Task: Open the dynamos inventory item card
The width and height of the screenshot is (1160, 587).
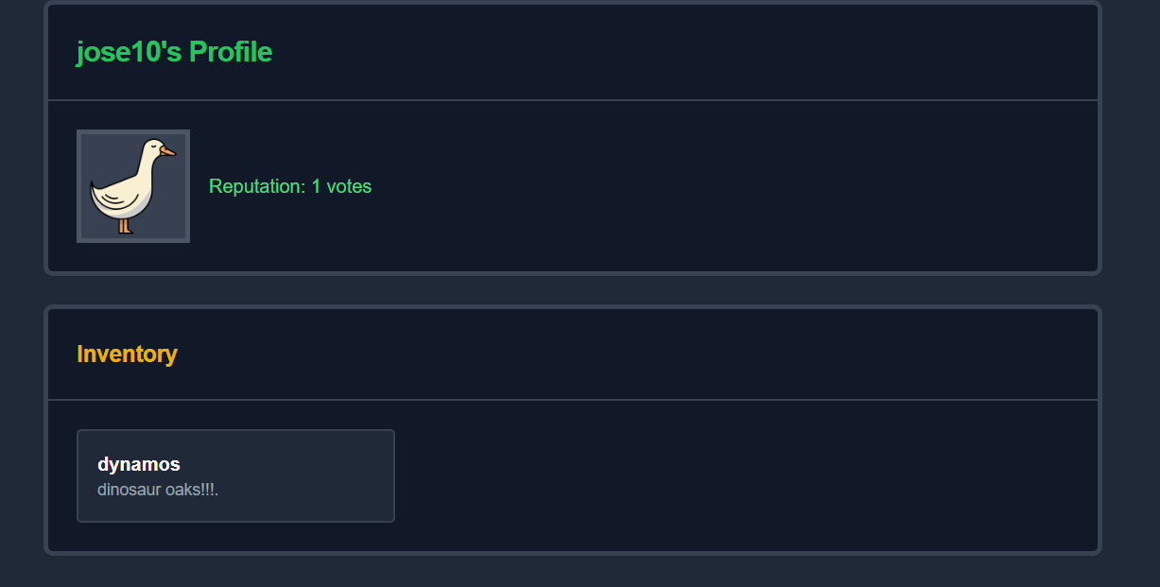Action: pyautogui.click(x=235, y=475)
